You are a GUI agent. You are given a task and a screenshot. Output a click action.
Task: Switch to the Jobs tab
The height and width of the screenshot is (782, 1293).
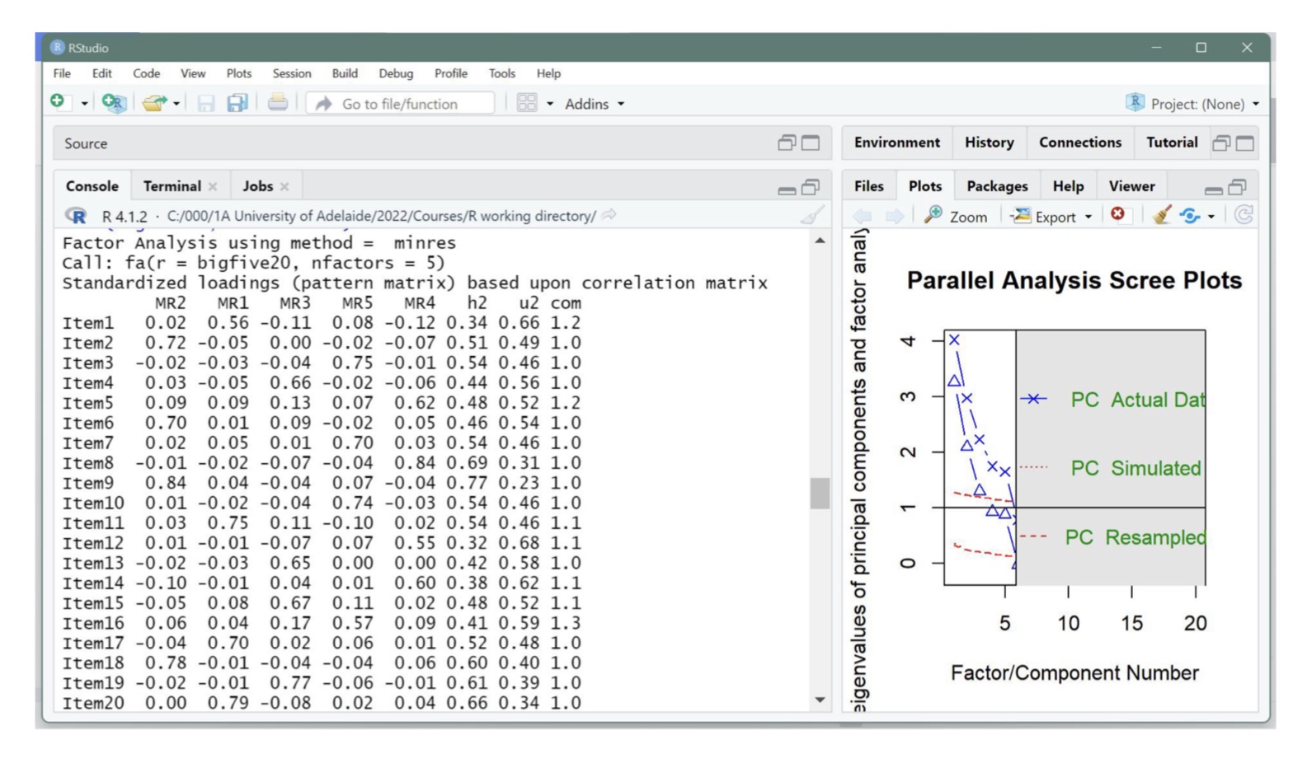tap(257, 186)
